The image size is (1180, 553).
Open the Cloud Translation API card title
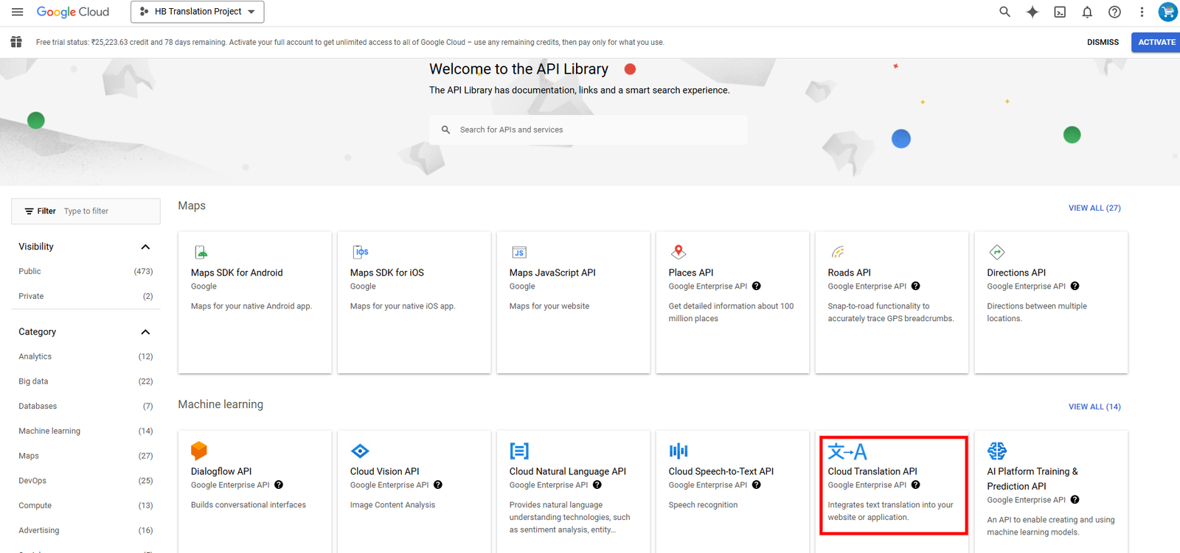pyautogui.click(x=872, y=472)
